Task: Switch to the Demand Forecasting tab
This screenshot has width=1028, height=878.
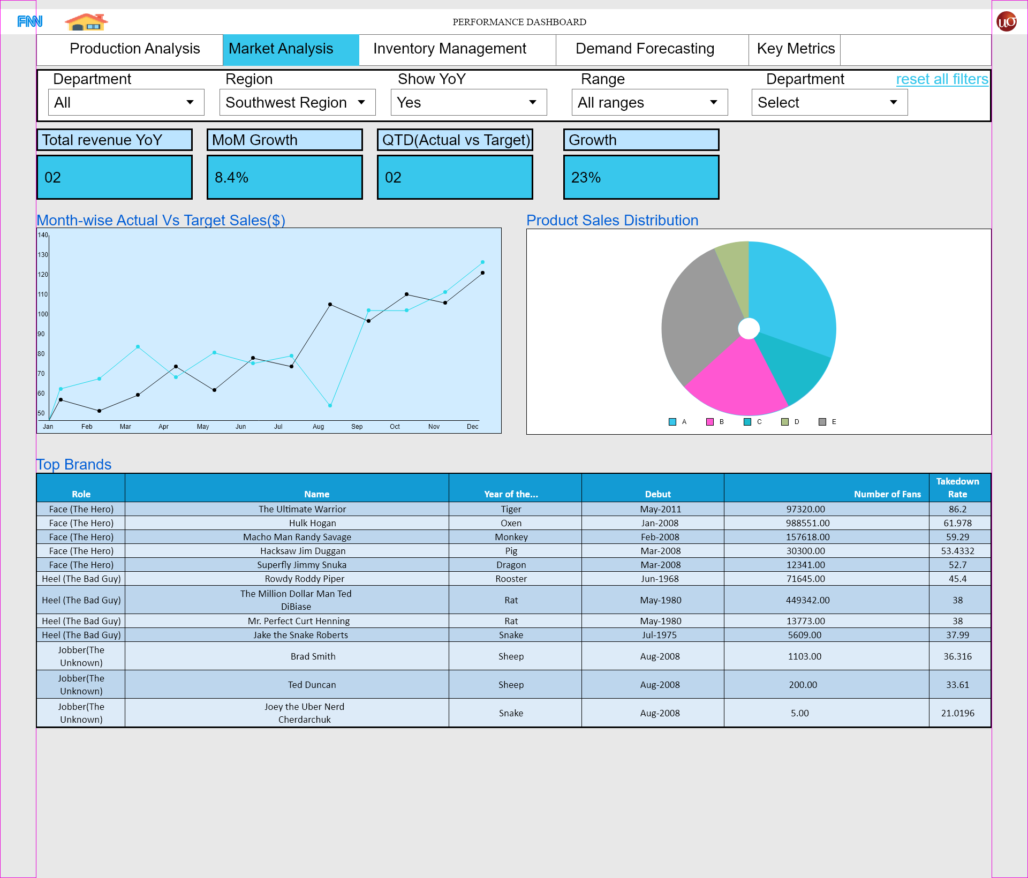Action: (645, 49)
